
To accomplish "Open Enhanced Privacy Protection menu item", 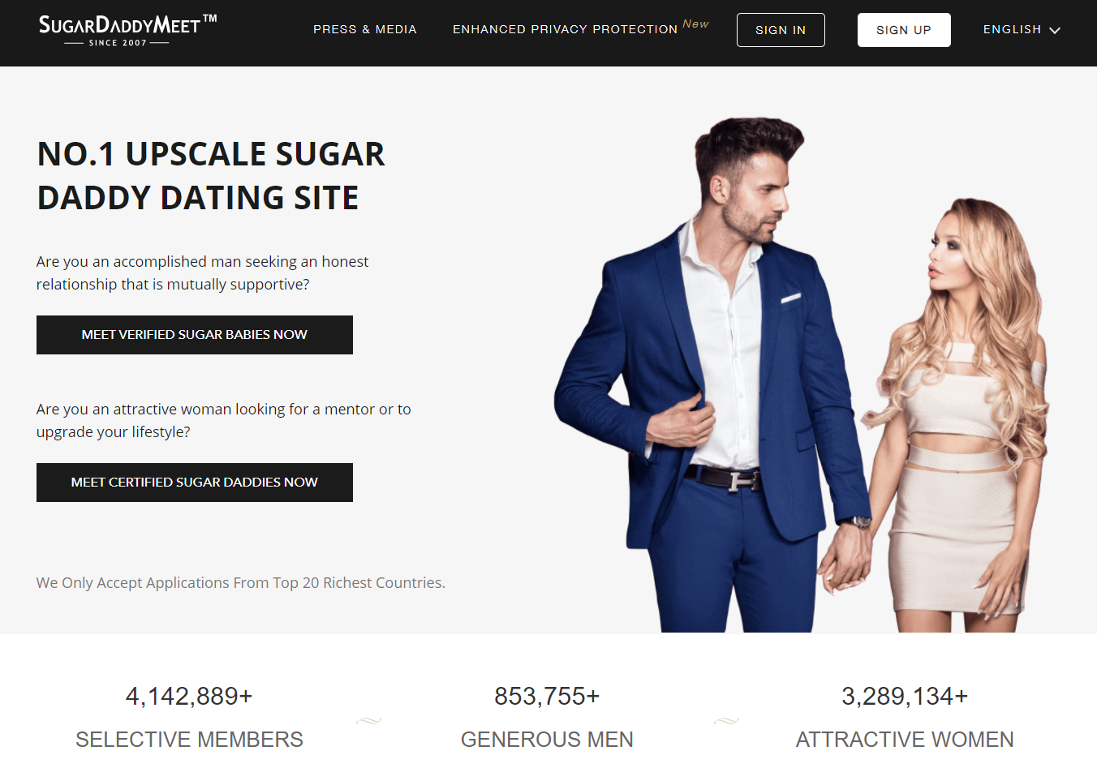I will (x=565, y=29).
